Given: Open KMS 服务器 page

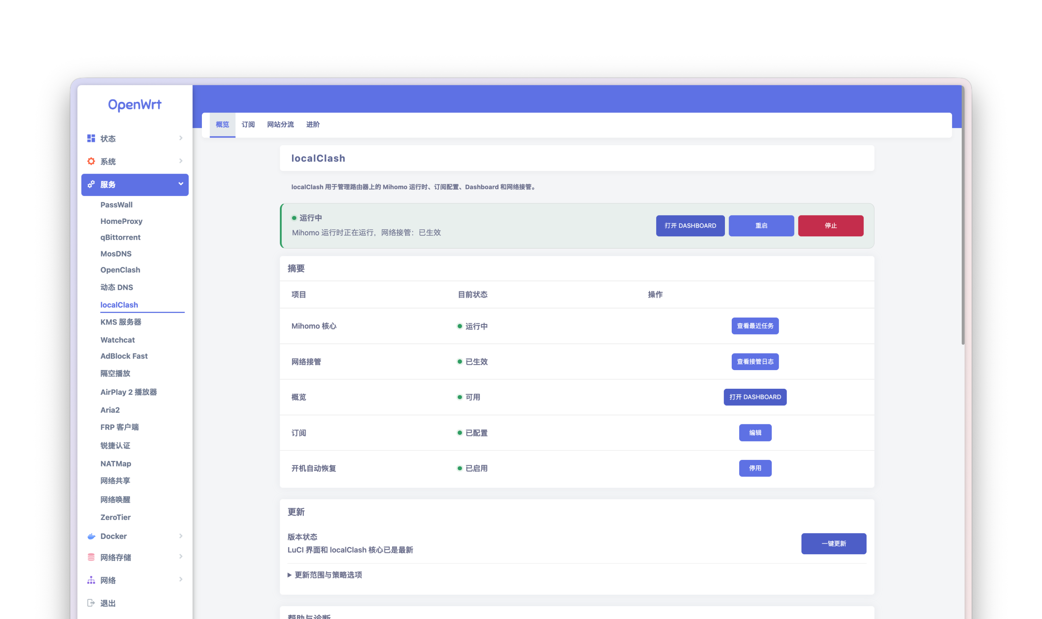Looking at the screenshot, I should pos(121,322).
